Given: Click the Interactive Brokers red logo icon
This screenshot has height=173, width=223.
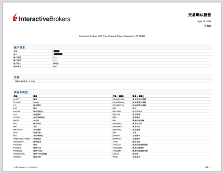Looking at the screenshot, I should click(15, 17).
